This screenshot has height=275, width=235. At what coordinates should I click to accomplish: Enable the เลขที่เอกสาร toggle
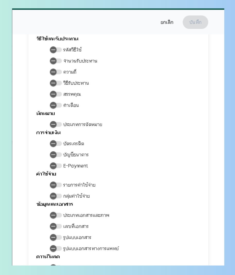(x=56, y=226)
